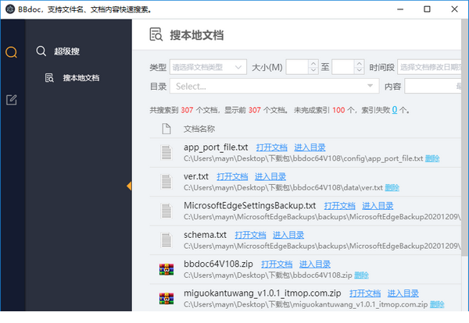Select 搜本地文档 in the sidebar menu

(x=81, y=78)
